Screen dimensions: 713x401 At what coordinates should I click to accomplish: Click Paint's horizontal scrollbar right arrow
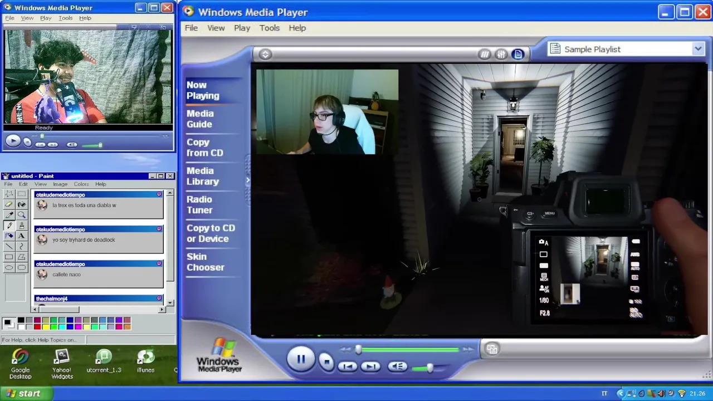[x=162, y=309]
